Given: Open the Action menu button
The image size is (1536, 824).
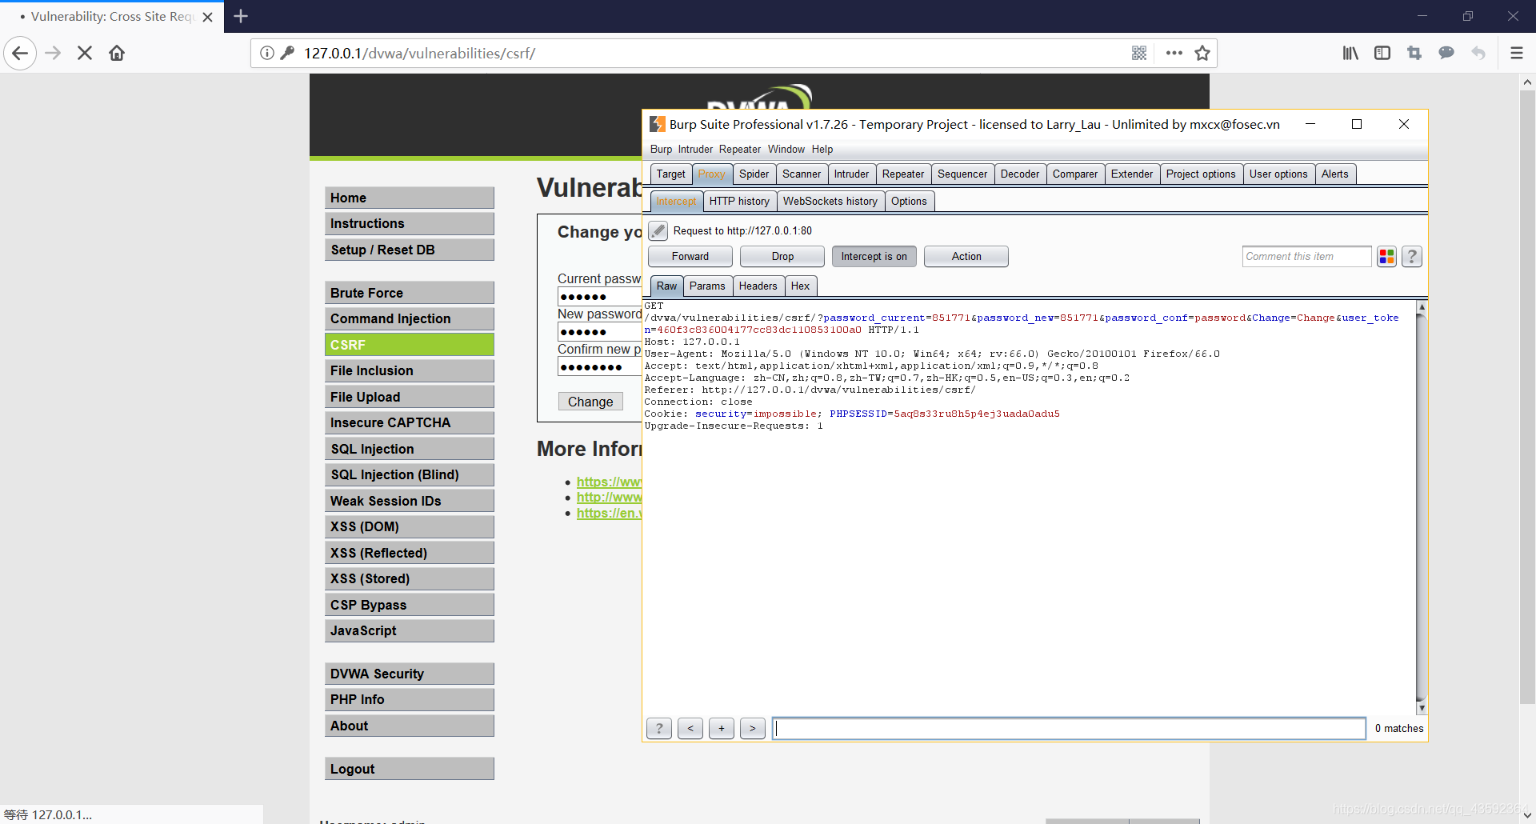Looking at the screenshot, I should coord(966,257).
